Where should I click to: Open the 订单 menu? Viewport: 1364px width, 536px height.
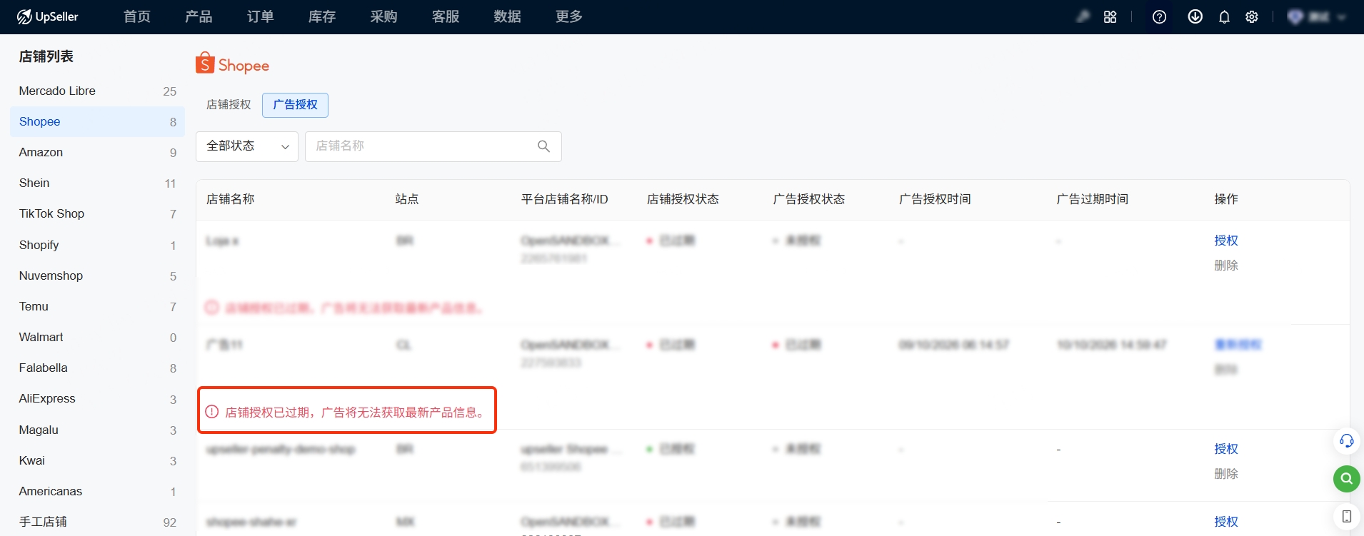tap(260, 16)
